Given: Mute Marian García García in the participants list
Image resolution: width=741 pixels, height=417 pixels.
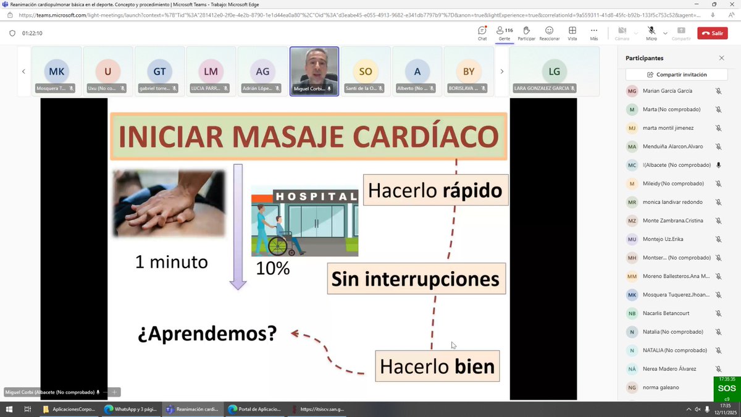Looking at the screenshot, I should [718, 91].
